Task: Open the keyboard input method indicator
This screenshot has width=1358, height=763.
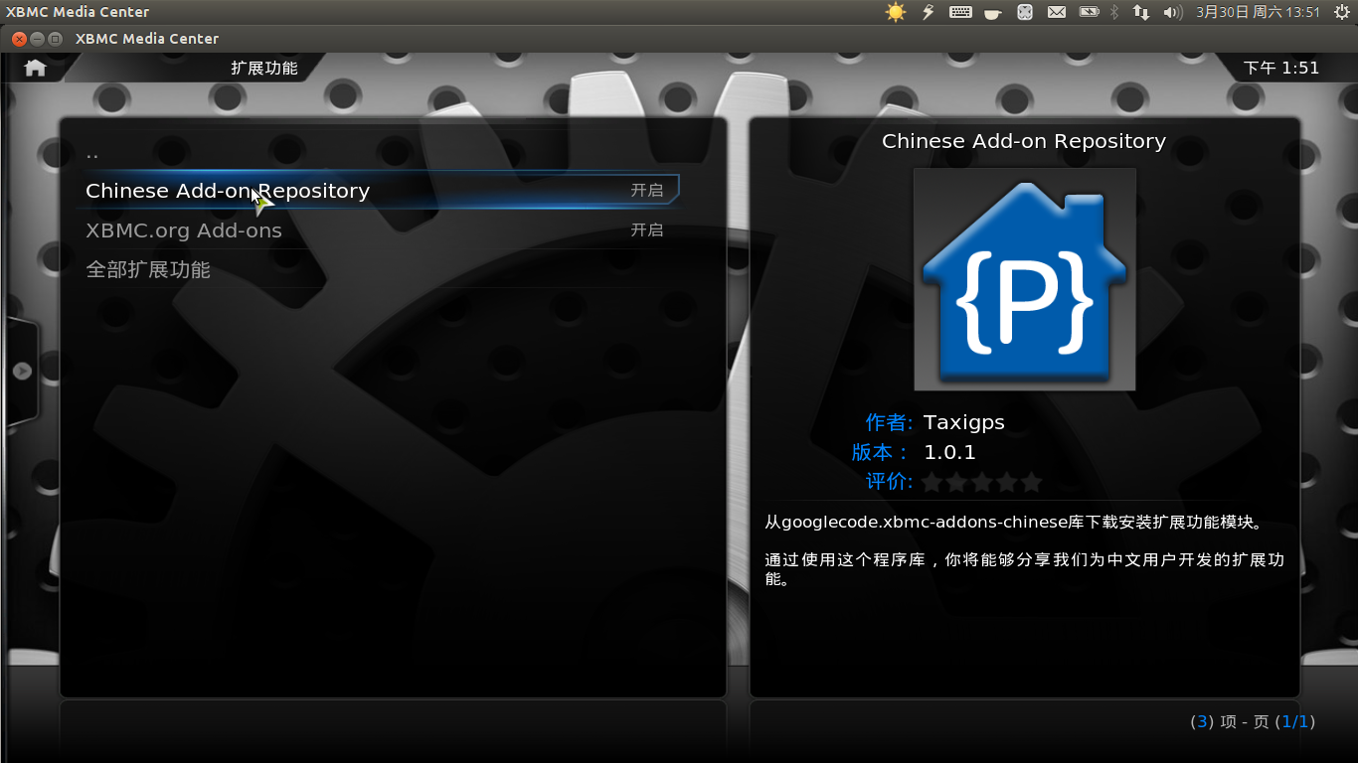Action: [960, 12]
